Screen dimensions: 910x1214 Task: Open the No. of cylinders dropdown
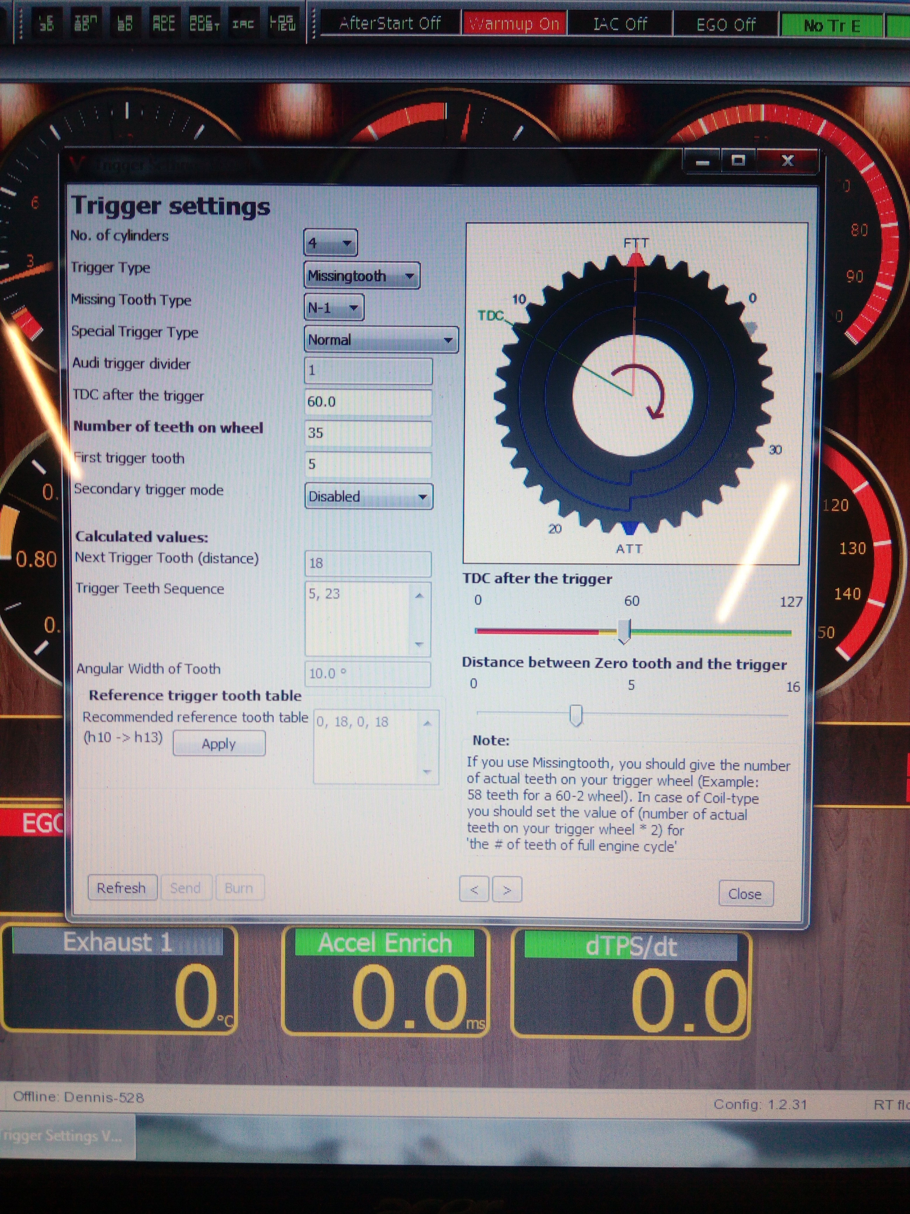coord(330,243)
